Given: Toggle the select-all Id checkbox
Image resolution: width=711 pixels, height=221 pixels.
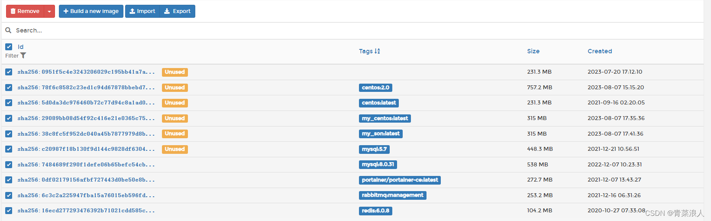Looking at the screenshot, I should coord(9,47).
